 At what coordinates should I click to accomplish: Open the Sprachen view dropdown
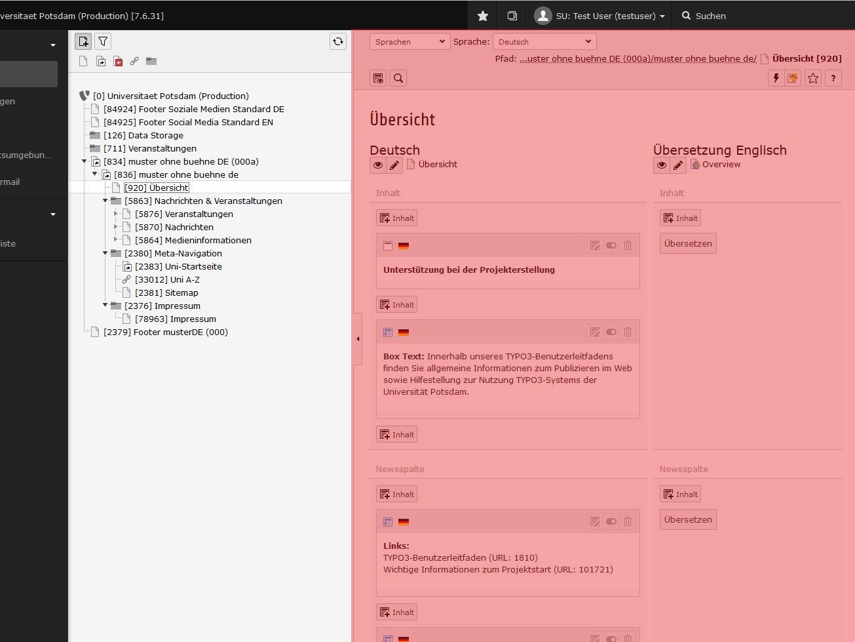[x=409, y=42]
